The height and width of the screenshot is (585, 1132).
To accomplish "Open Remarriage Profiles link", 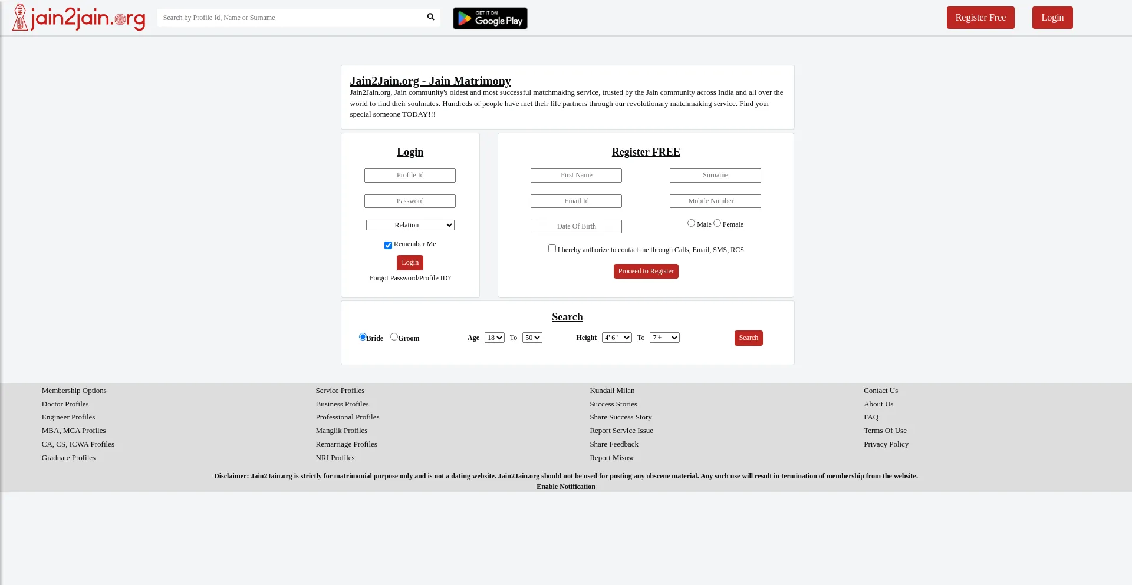I will 346,444.
